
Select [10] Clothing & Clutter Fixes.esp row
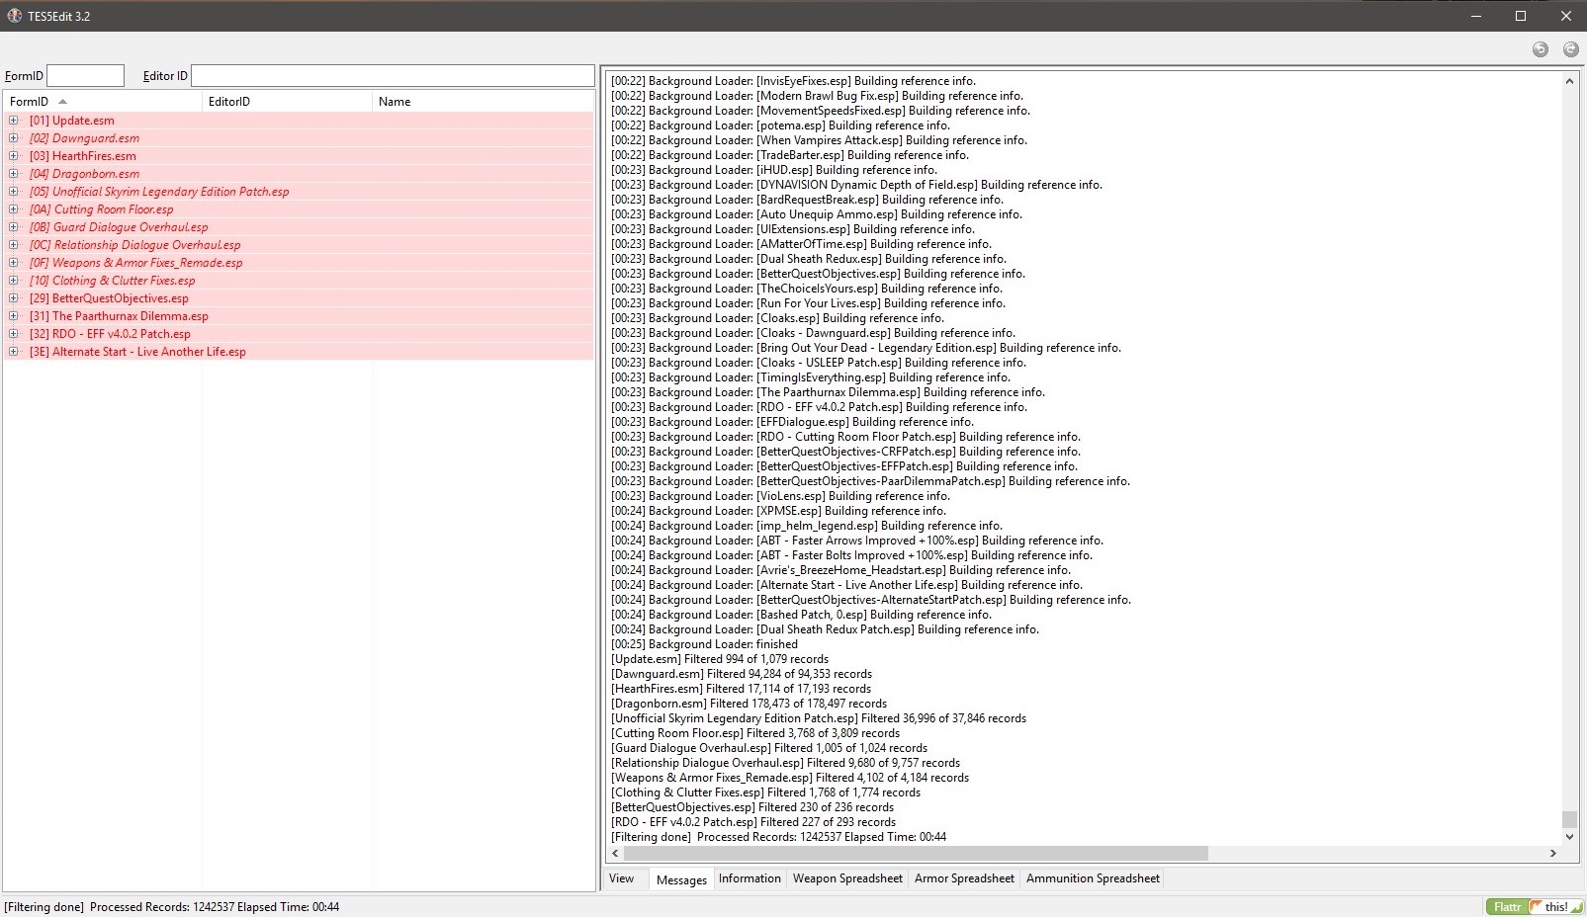(x=299, y=281)
